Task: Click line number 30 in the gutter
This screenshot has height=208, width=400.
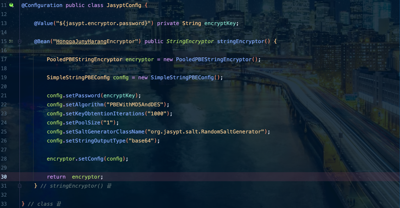Action: click(4, 177)
